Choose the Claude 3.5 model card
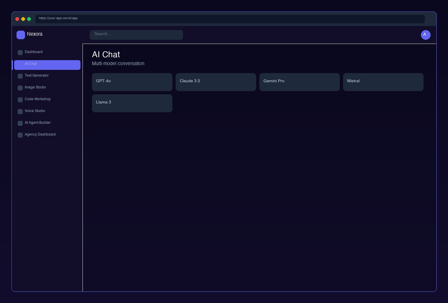This screenshot has height=303, width=448. pos(216,82)
